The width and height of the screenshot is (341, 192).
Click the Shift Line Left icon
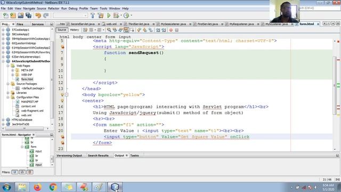tap(158, 30)
